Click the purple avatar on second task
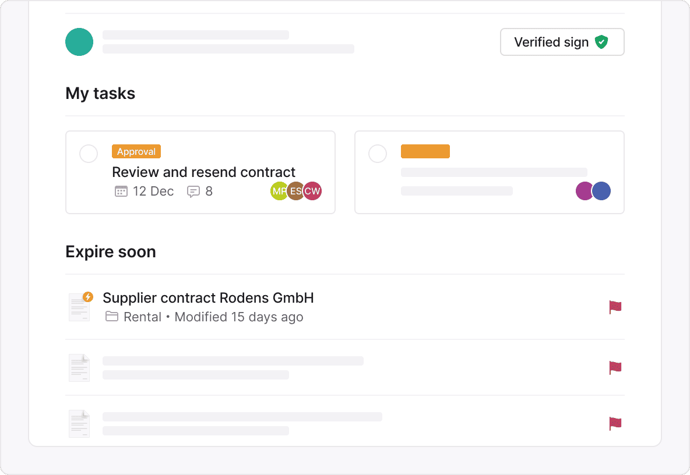Image resolution: width=690 pixels, height=475 pixels. pyautogui.click(x=584, y=191)
